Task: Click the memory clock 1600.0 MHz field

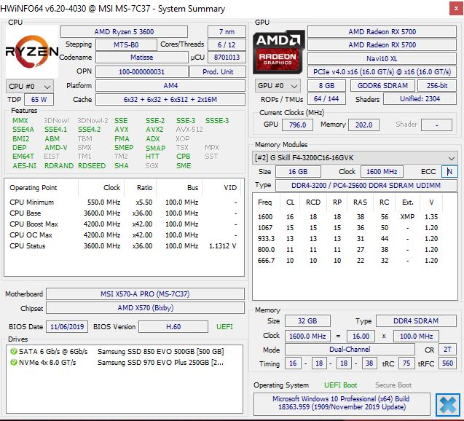Action: (307, 337)
